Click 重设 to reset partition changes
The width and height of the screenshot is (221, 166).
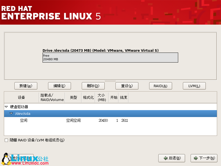tap(127, 86)
